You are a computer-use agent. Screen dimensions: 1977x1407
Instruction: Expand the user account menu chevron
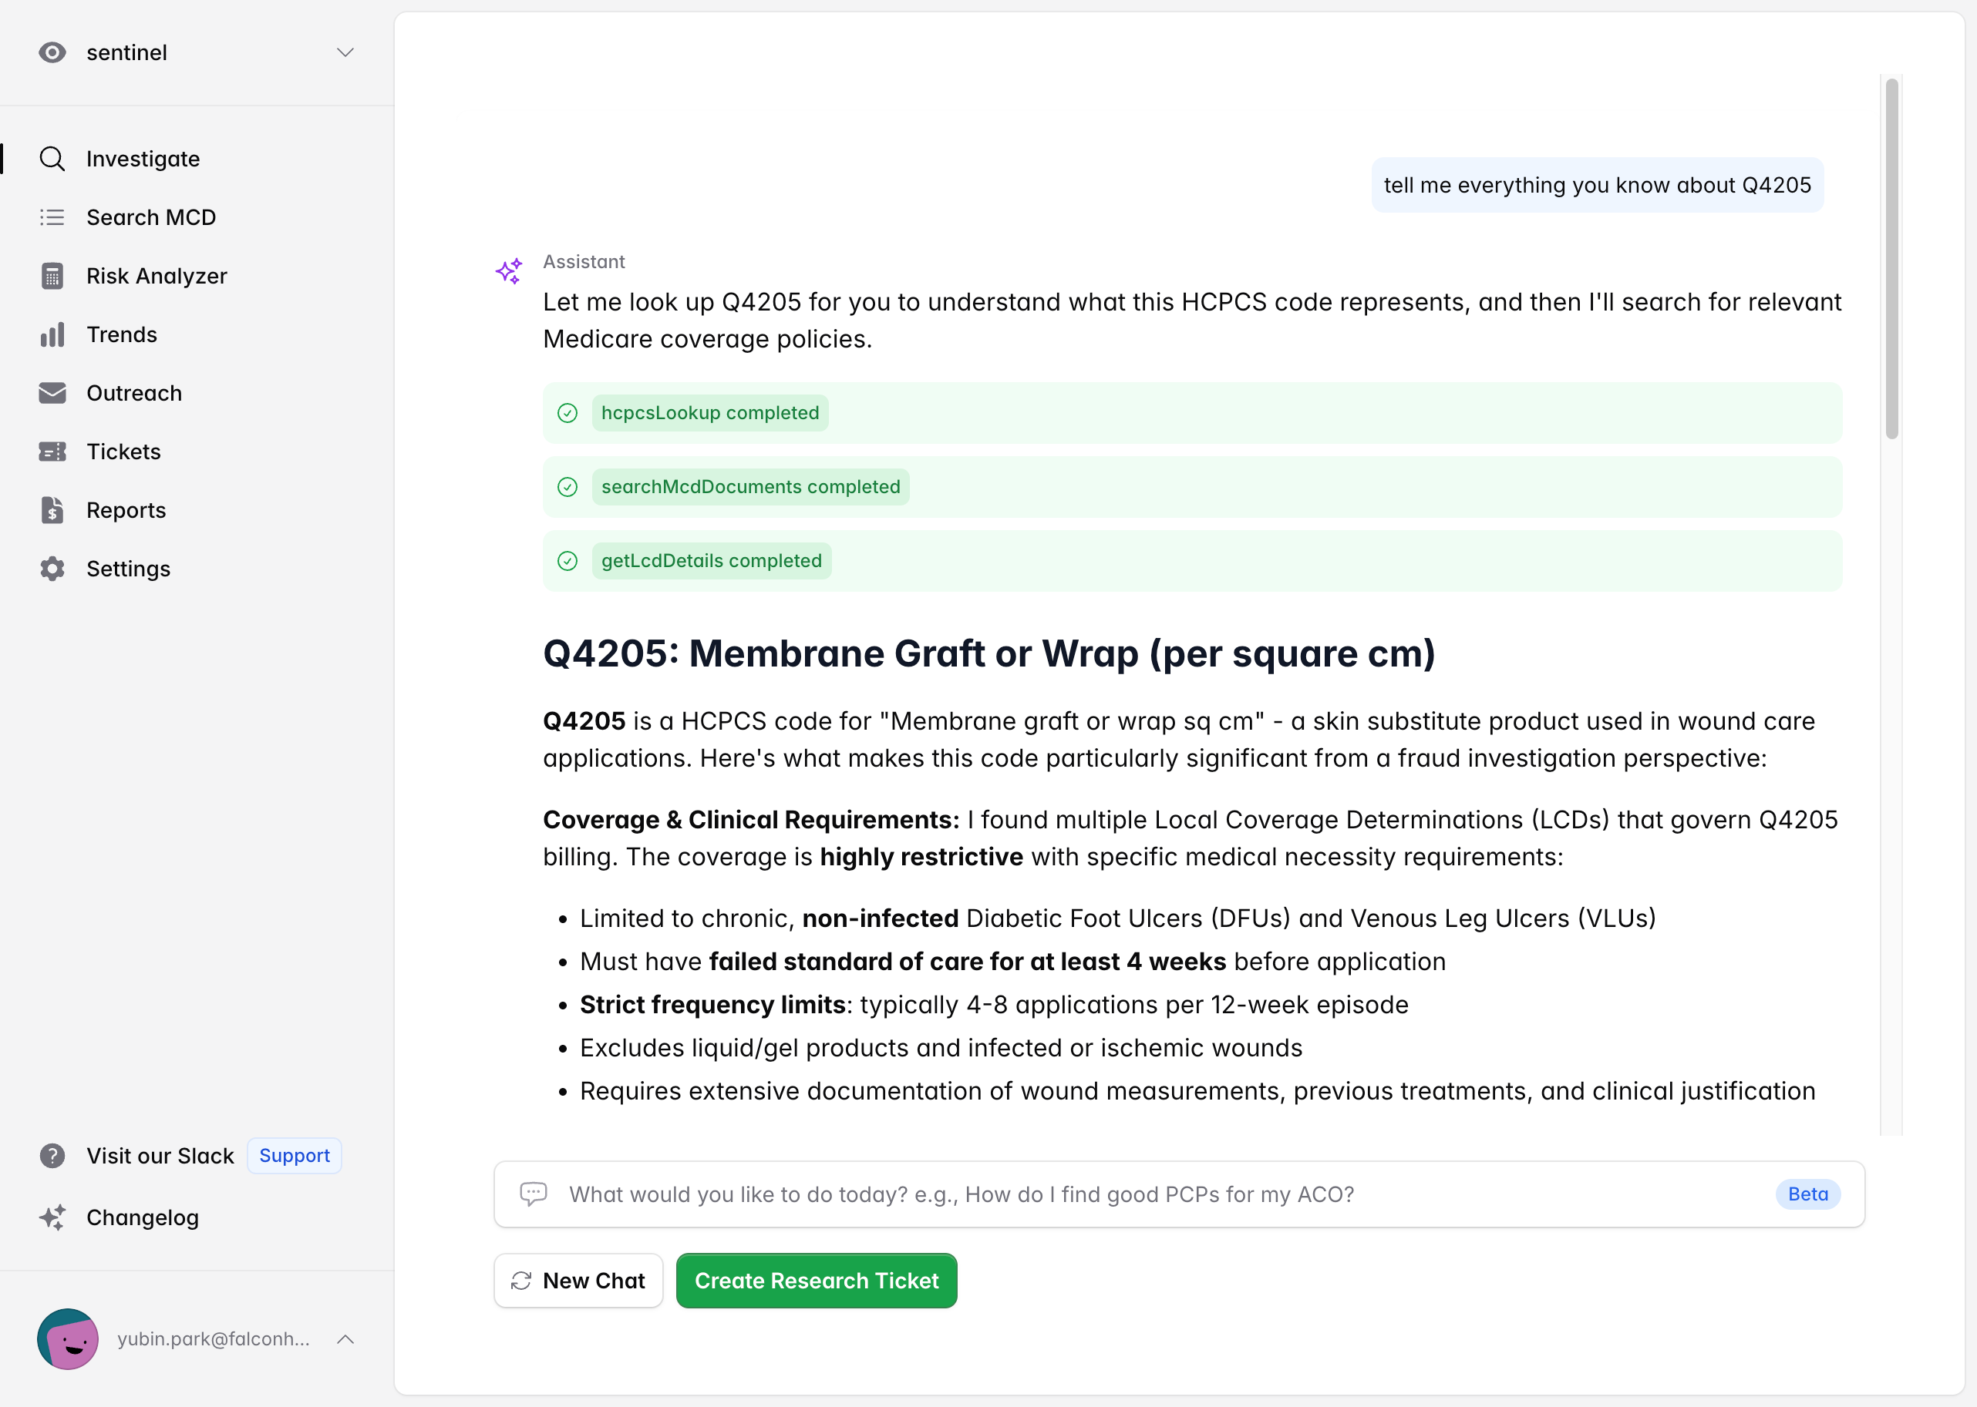click(345, 1339)
